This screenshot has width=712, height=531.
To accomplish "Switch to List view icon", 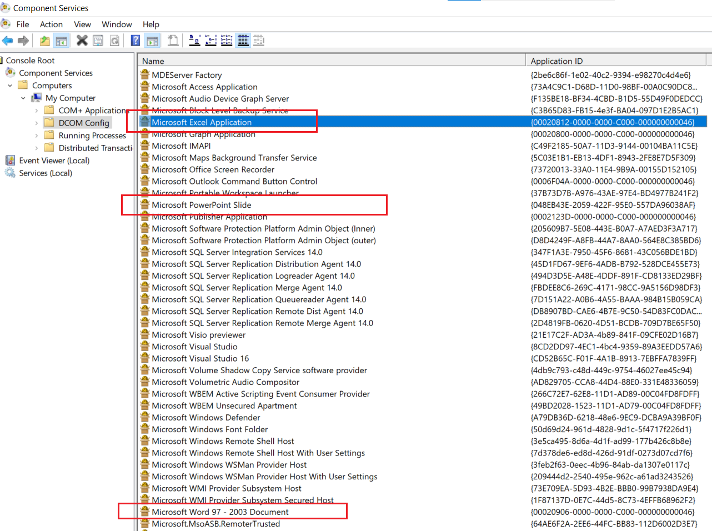I will (x=227, y=40).
